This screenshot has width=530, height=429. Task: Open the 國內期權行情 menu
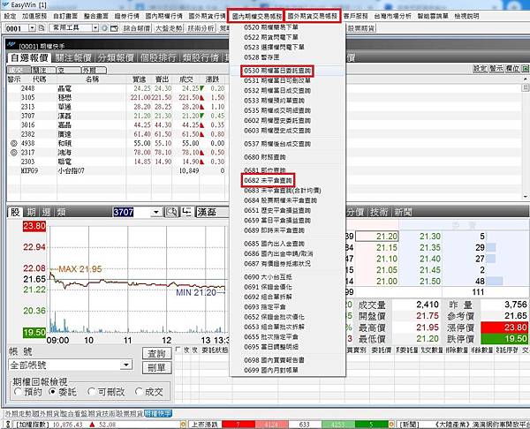click(164, 16)
